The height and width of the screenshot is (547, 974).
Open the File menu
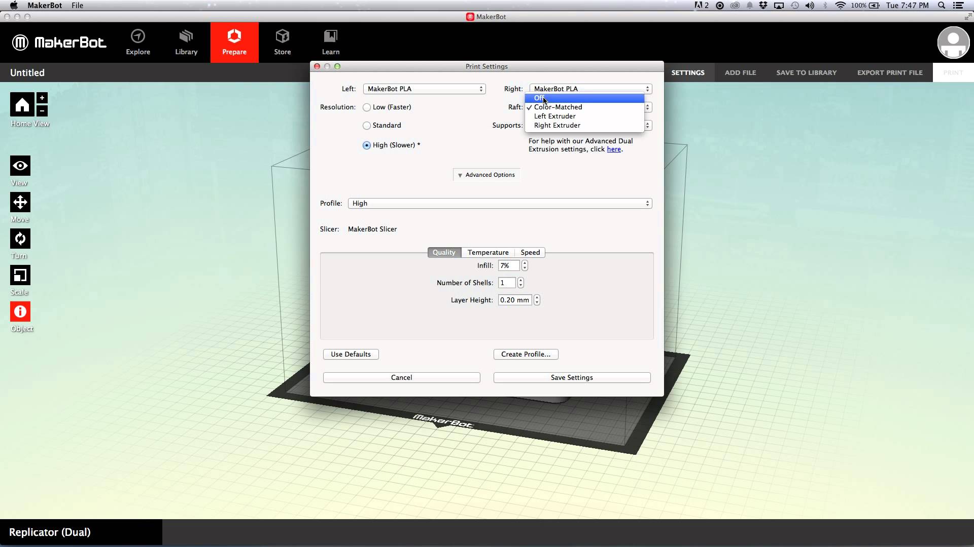coord(77,6)
